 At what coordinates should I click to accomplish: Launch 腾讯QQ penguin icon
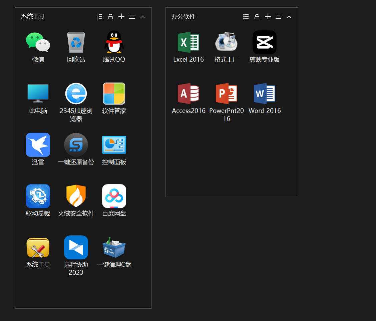114,42
